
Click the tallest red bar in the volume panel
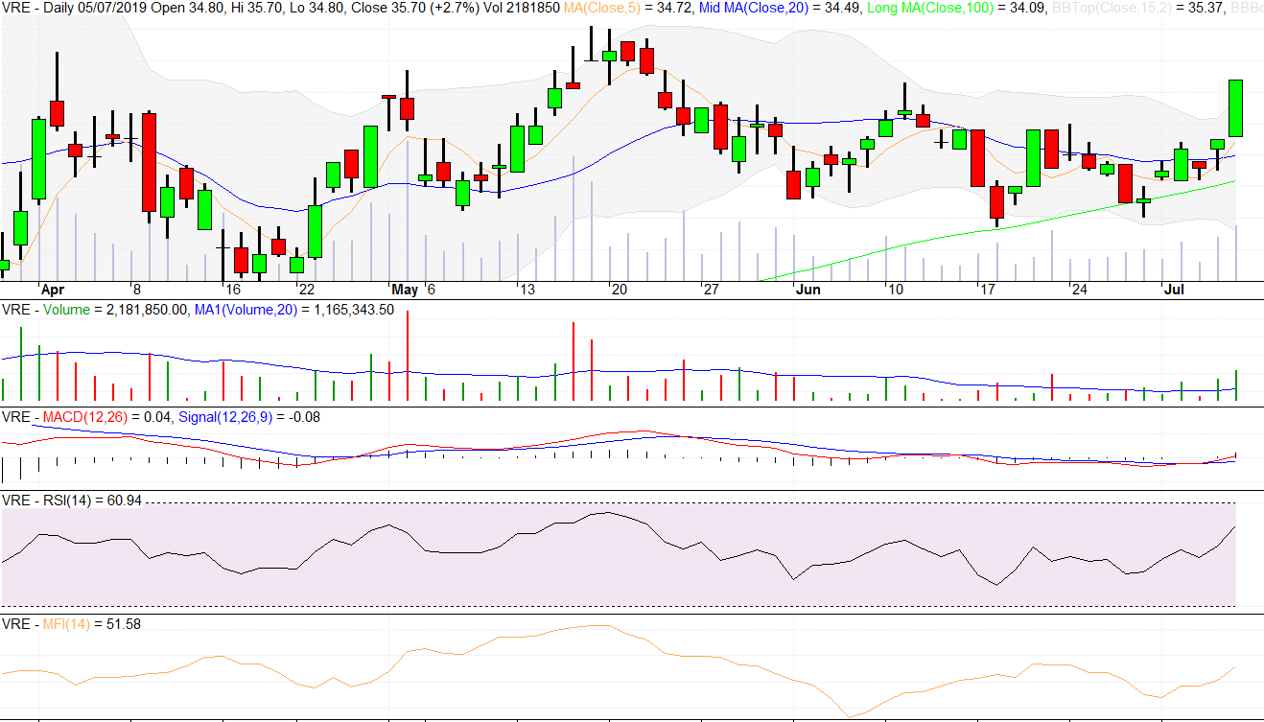coord(408,356)
